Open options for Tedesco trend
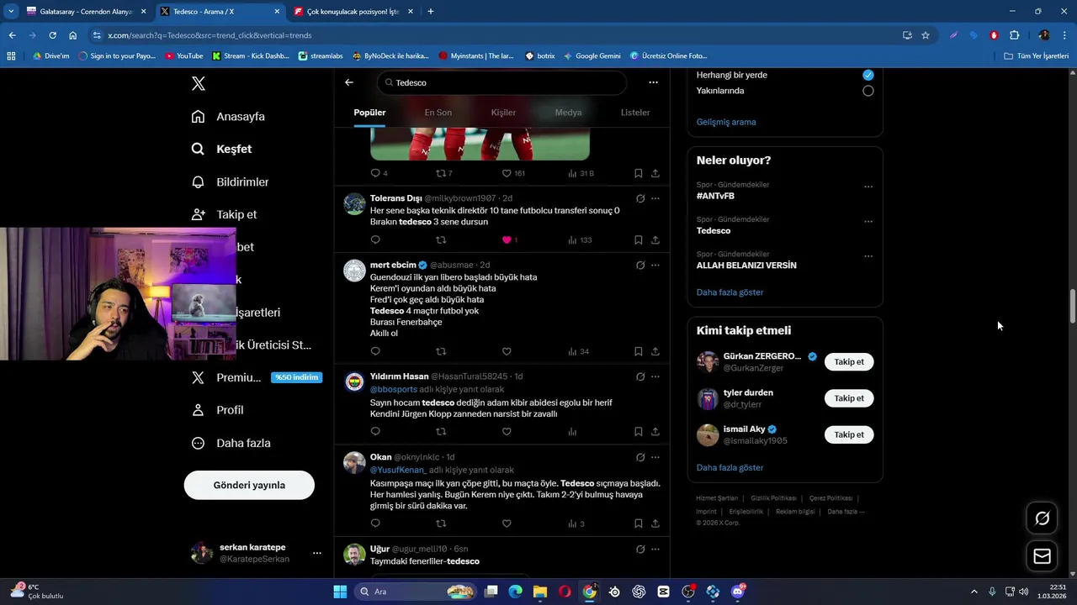 tap(868, 222)
